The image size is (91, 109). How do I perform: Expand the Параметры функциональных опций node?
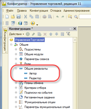[16, 107]
